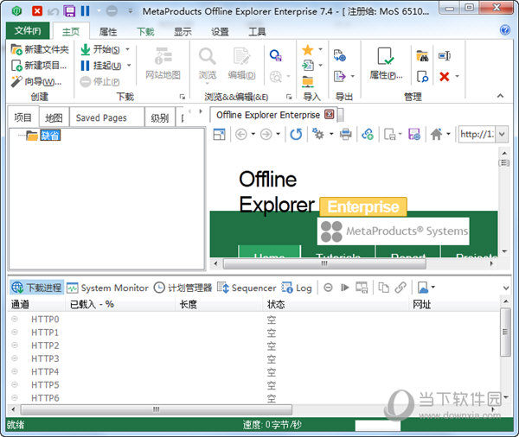The width and height of the screenshot is (519, 437).
Task: Click the browser settings gear icon
Action: click(318, 134)
